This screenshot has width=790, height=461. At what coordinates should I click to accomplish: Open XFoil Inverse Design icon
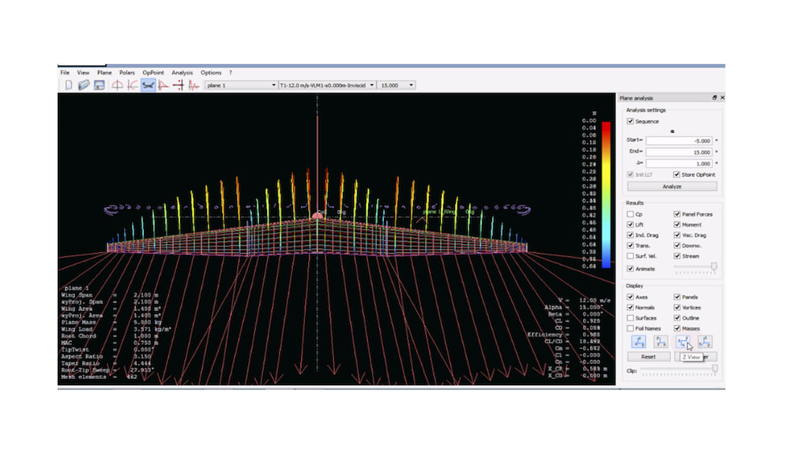133,85
